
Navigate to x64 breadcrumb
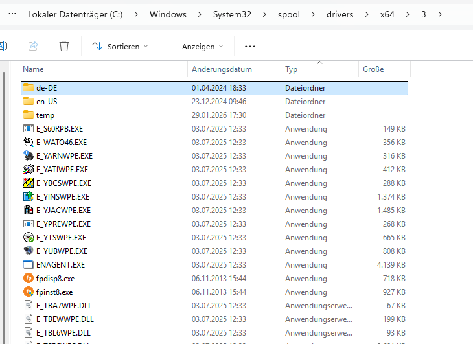pyautogui.click(x=387, y=14)
